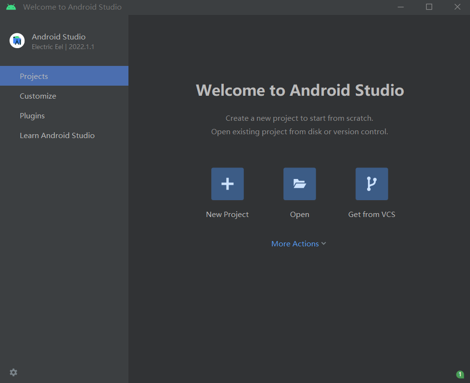Go to Learn Android Studio
470x383 pixels.
[64, 136]
